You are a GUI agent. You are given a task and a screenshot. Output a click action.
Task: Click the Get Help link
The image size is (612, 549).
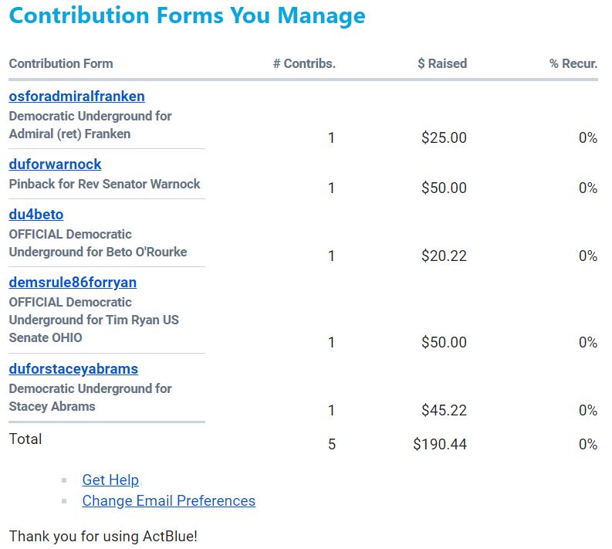click(x=110, y=480)
